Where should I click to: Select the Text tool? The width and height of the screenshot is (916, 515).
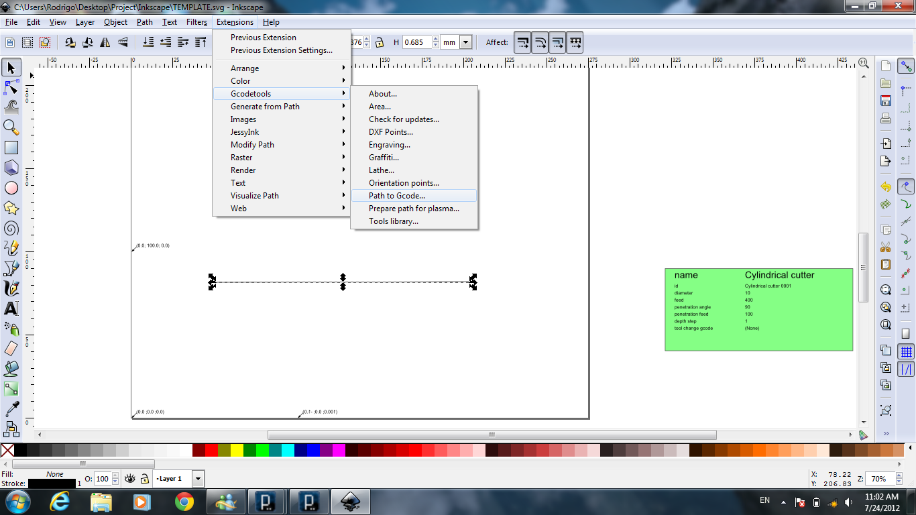coord(11,308)
